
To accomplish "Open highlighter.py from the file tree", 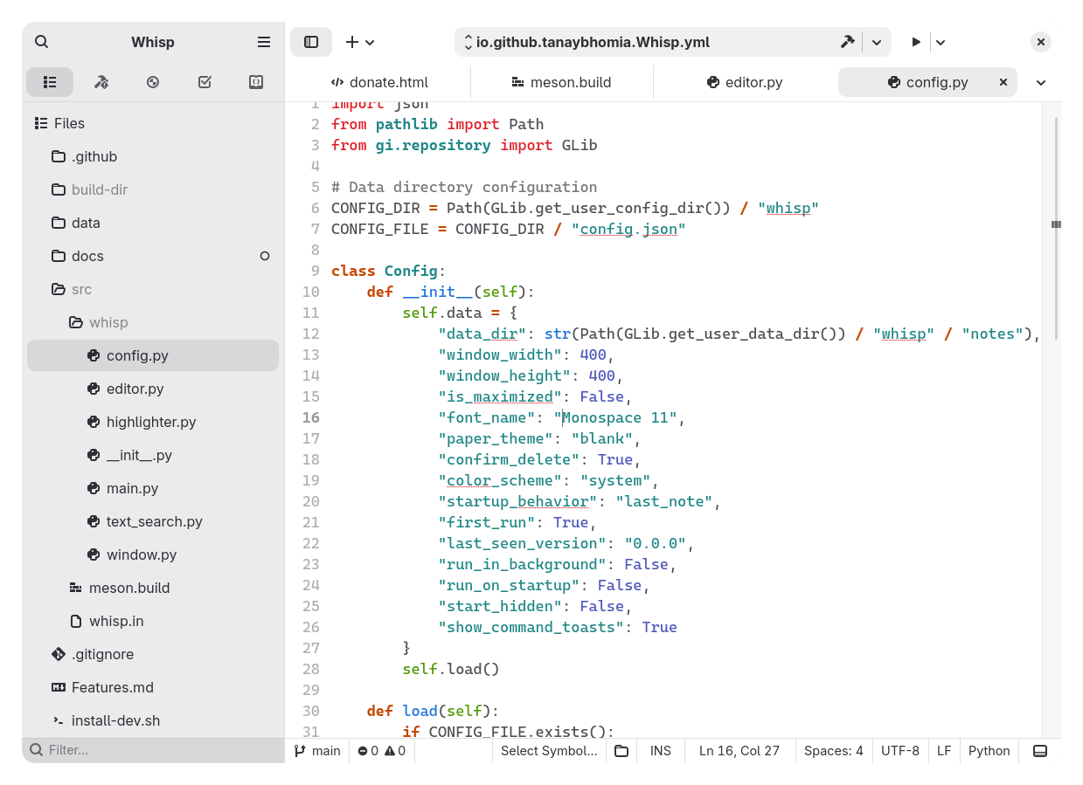I will [153, 422].
